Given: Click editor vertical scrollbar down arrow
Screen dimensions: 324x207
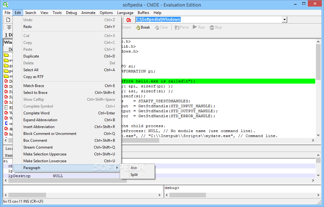Looking at the screenshot, I should 318,135.
